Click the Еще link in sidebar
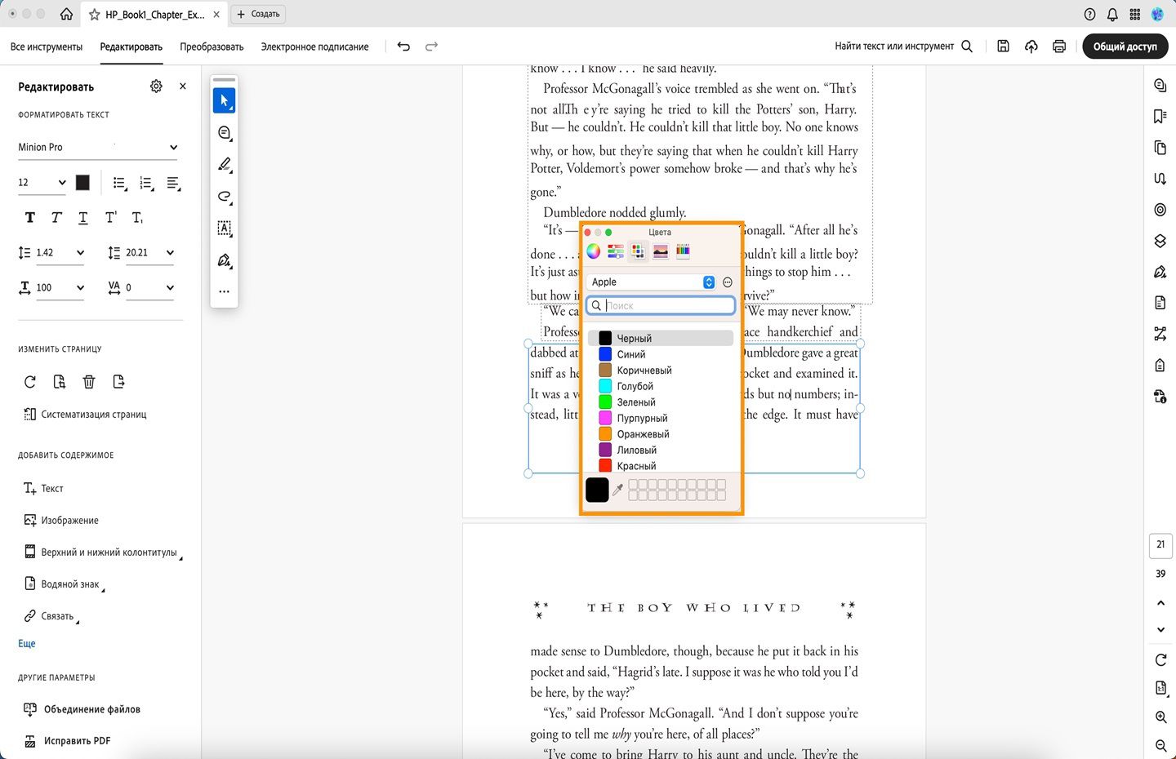The height and width of the screenshot is (759, 1176). 27,644
